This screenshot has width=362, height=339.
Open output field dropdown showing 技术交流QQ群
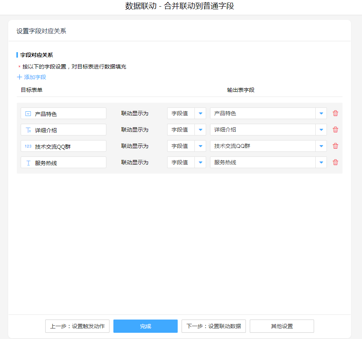tap(321, 146)
